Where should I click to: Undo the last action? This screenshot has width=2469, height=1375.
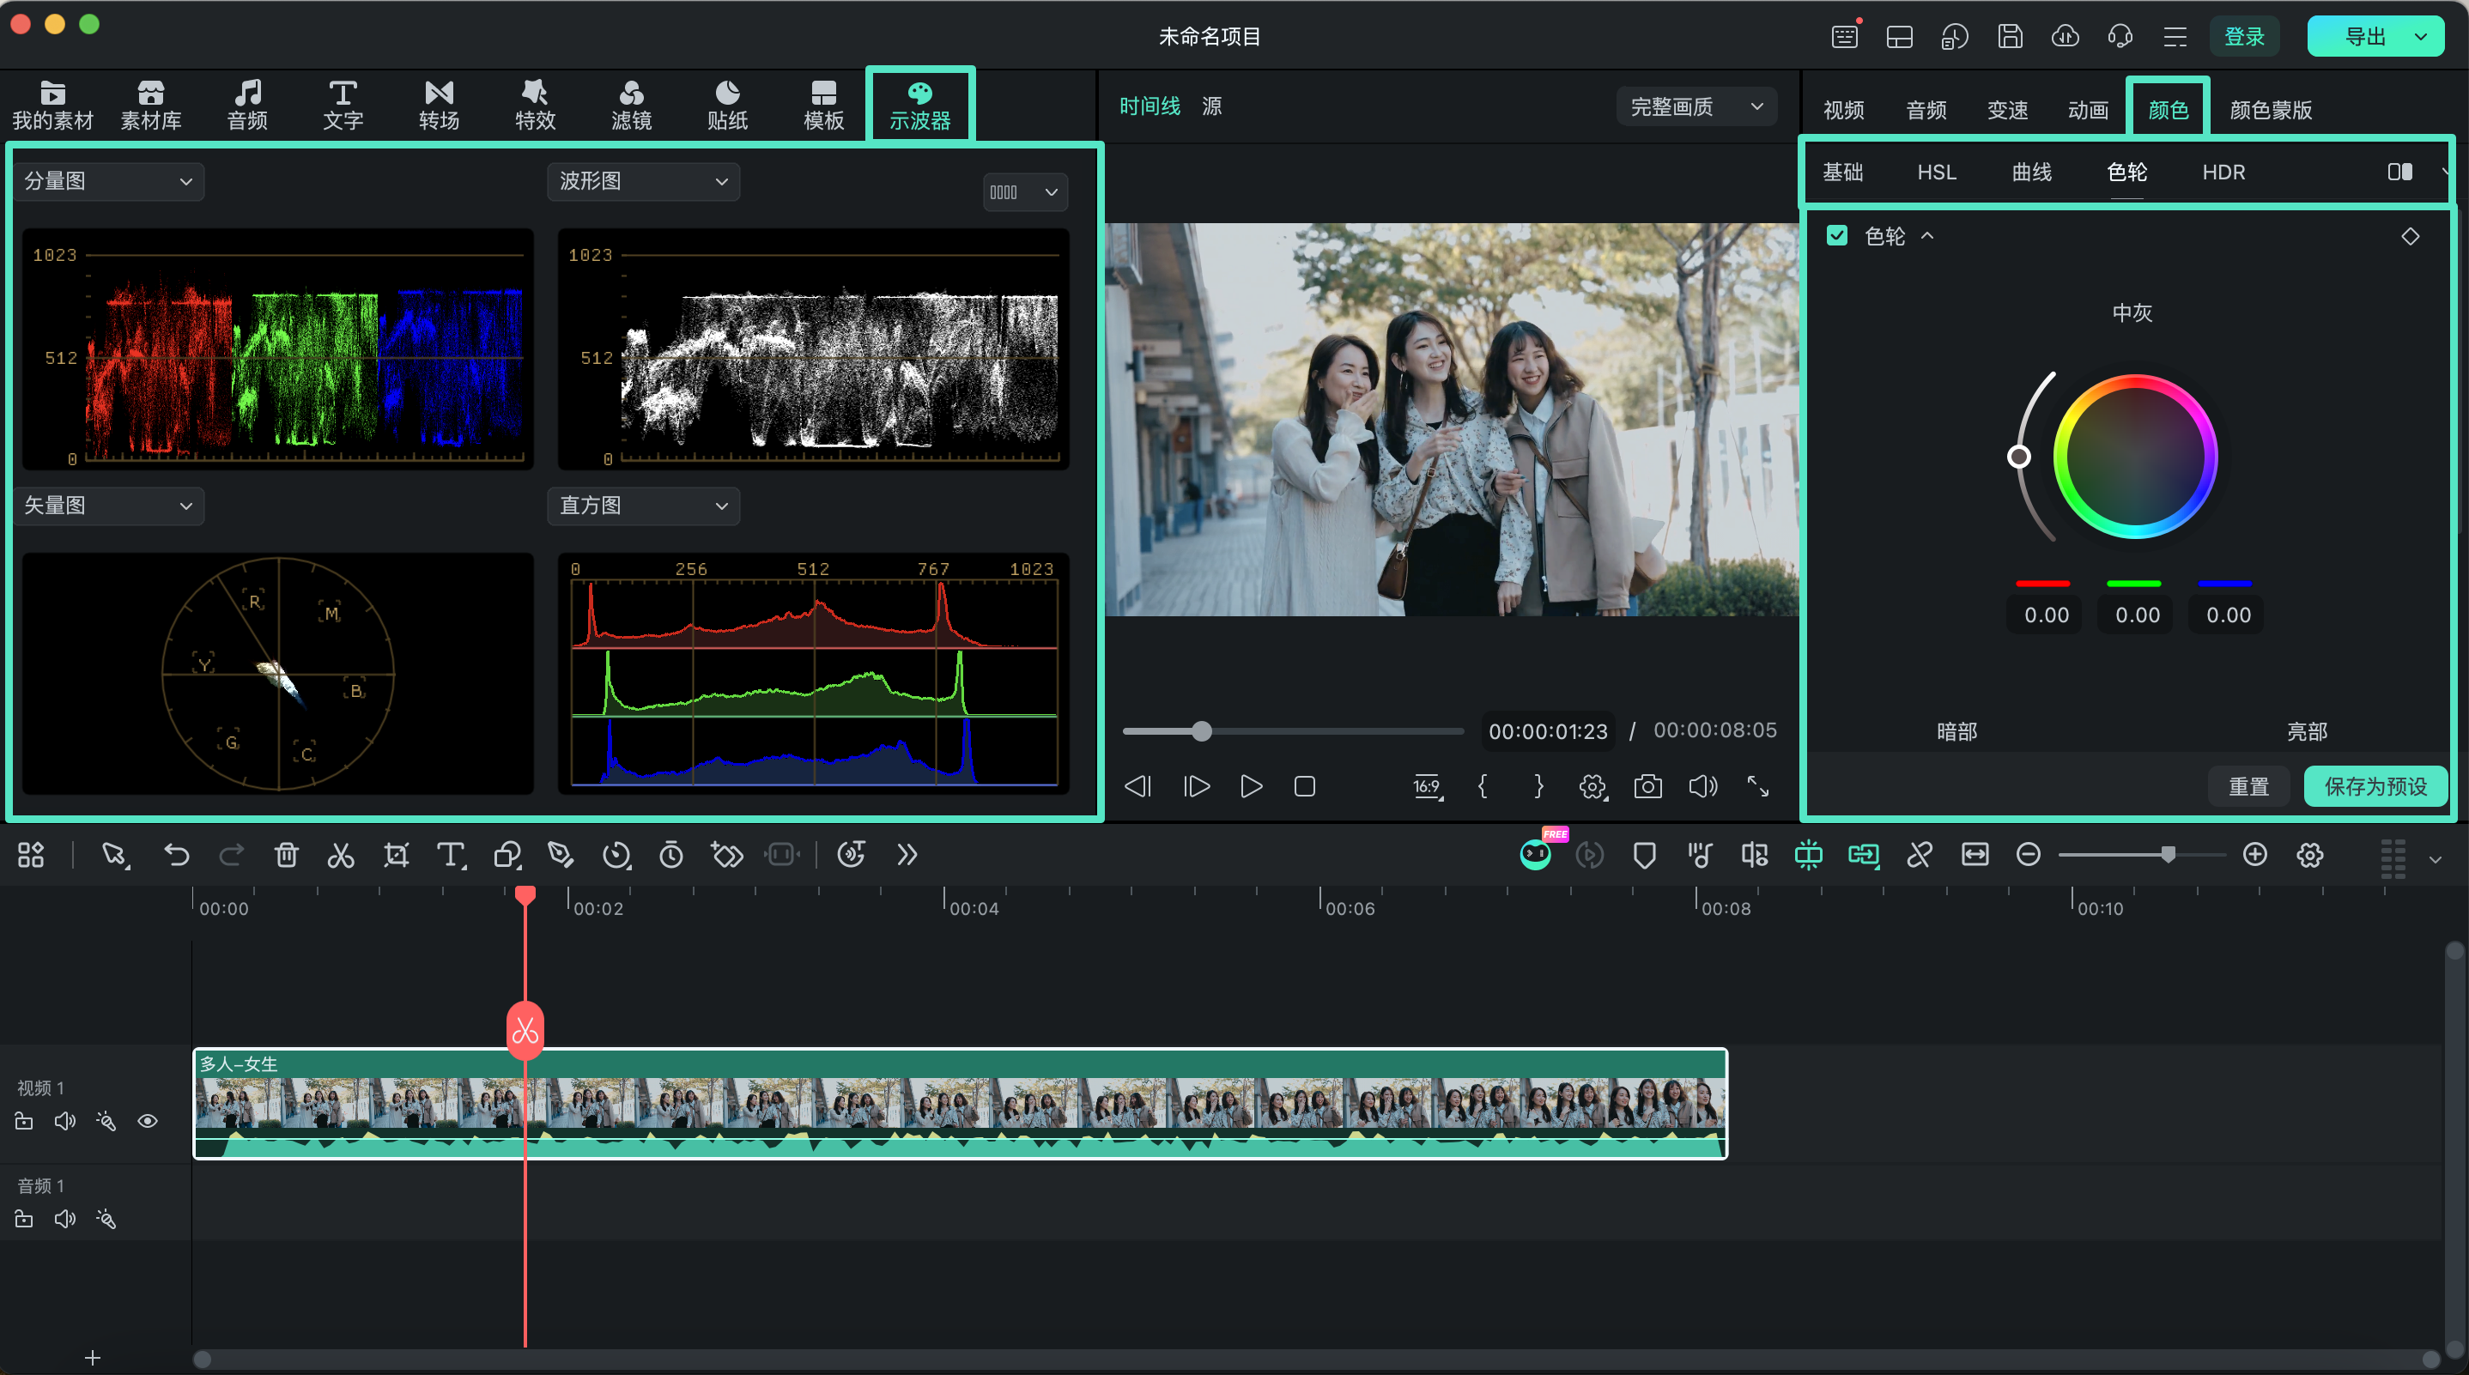point(176,855)
